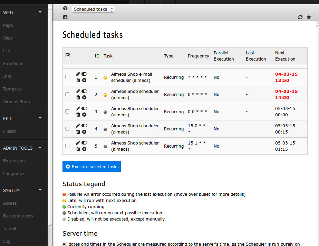The height and width of the screenshot is (246, 319).
Task: Open the Page module
Action: (x=8, y=25)
